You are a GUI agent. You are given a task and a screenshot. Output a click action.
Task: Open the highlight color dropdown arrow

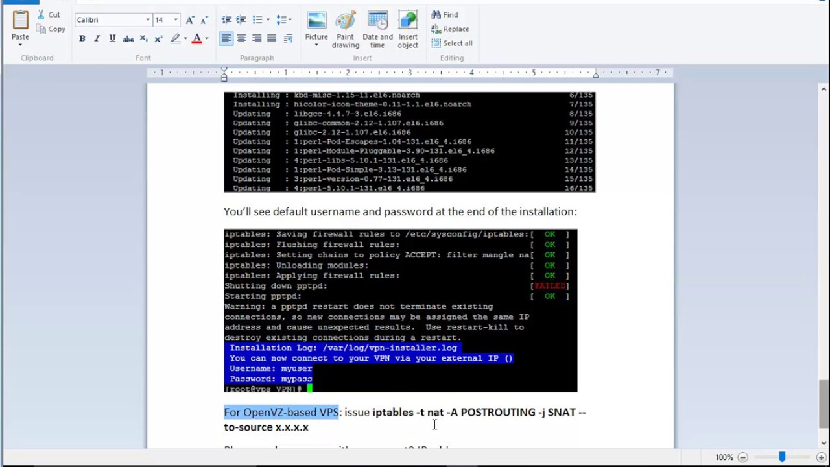tap(185, 39)
